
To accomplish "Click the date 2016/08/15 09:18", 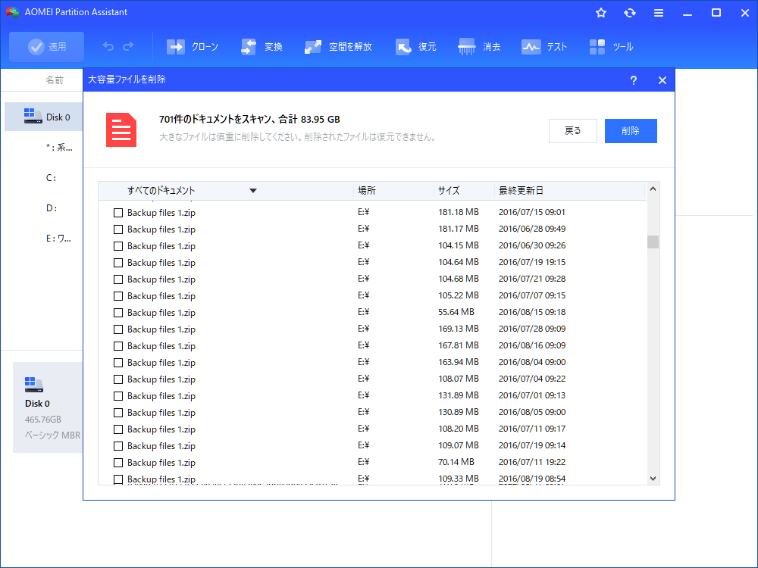I will click(x=532, y=312).
